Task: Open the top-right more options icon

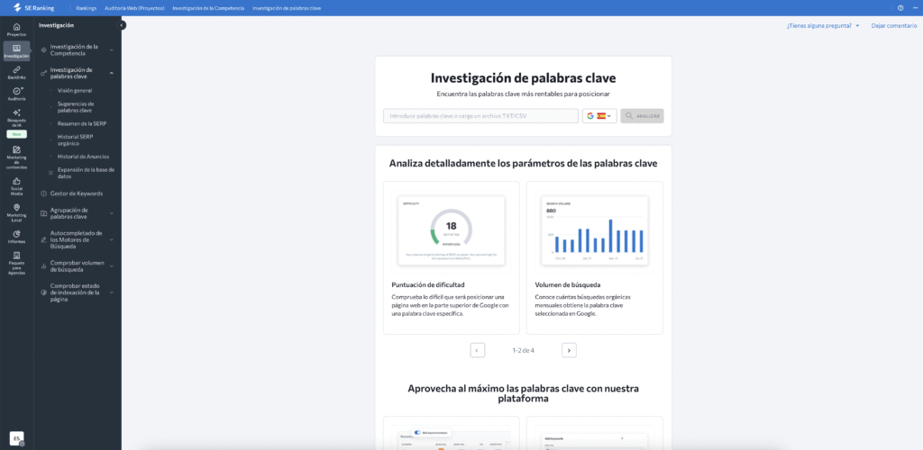Action: click(x=914, y=7)
